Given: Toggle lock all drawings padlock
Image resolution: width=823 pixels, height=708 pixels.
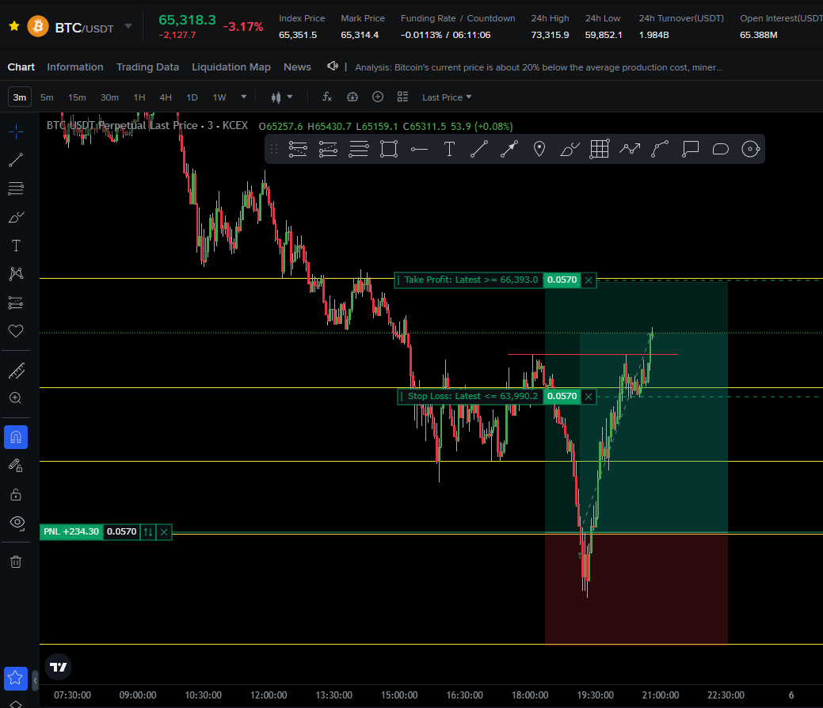Looking at the screenshot, I should [x=16, y=494].
